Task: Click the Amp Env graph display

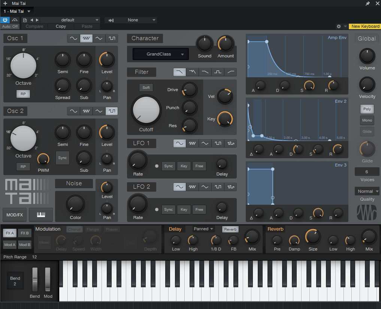Action: 297,56
